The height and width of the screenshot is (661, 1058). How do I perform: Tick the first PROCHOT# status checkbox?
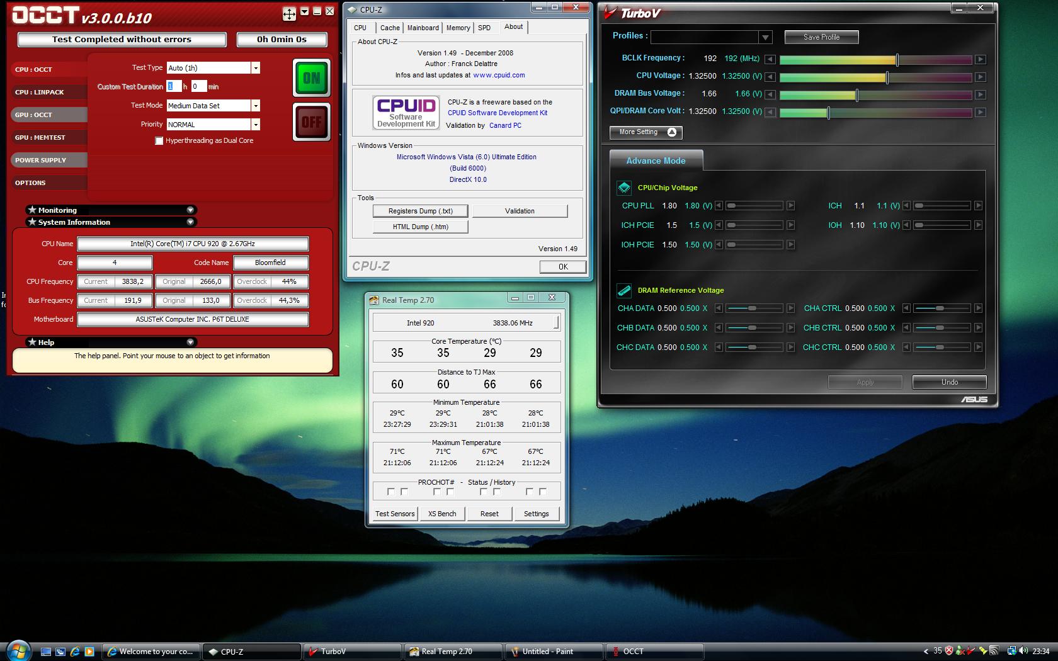tap(390, 492)
